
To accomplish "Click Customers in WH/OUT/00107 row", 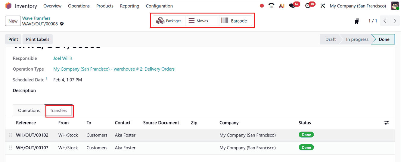I will coord(97,148).
